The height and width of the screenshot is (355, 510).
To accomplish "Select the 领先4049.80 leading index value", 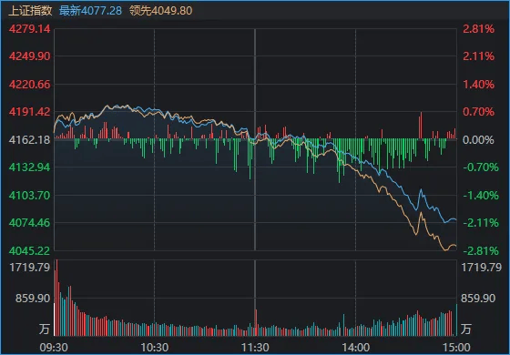I will pos(160,11).
